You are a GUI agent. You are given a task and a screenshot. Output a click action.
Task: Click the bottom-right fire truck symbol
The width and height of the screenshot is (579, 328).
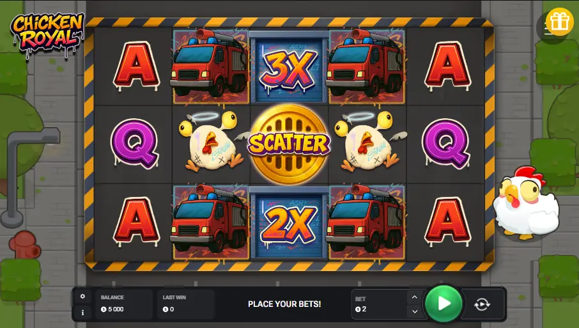(x=366, y=222)
